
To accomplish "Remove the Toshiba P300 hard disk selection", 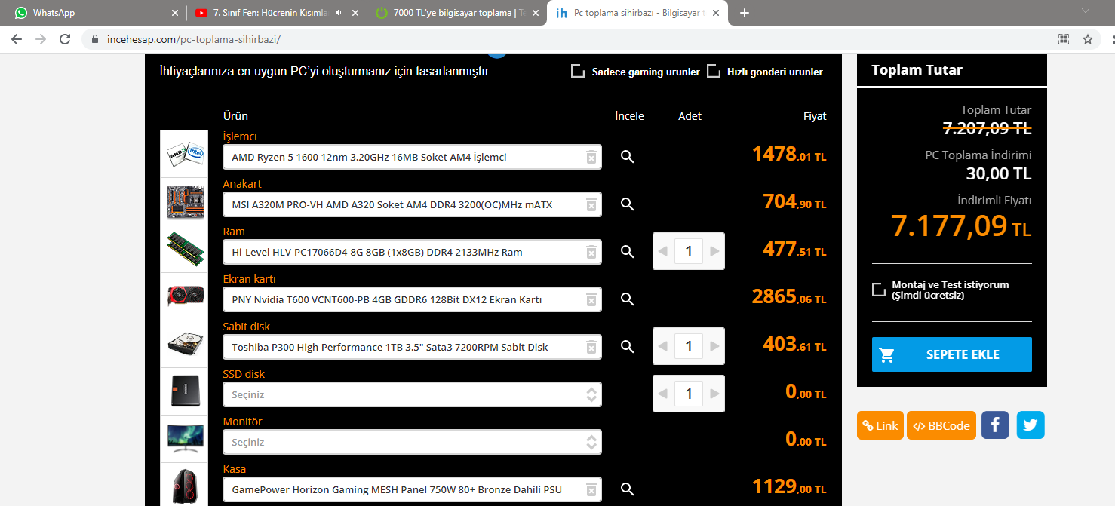I will [591, 347].
